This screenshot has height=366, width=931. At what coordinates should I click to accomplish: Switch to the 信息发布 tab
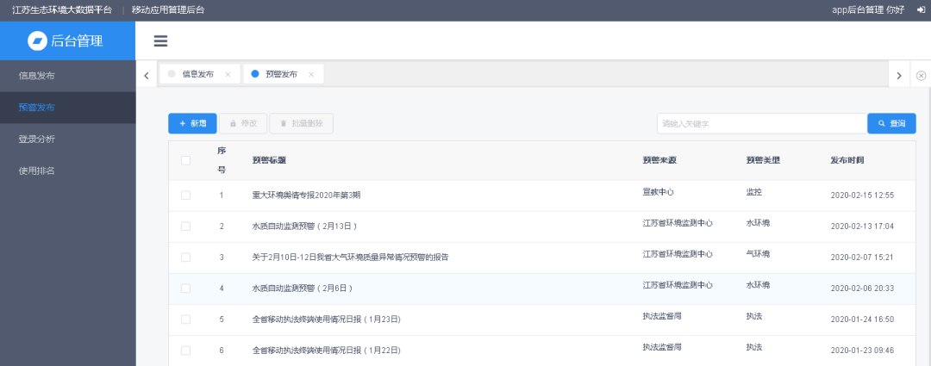[x=197, y=75]
